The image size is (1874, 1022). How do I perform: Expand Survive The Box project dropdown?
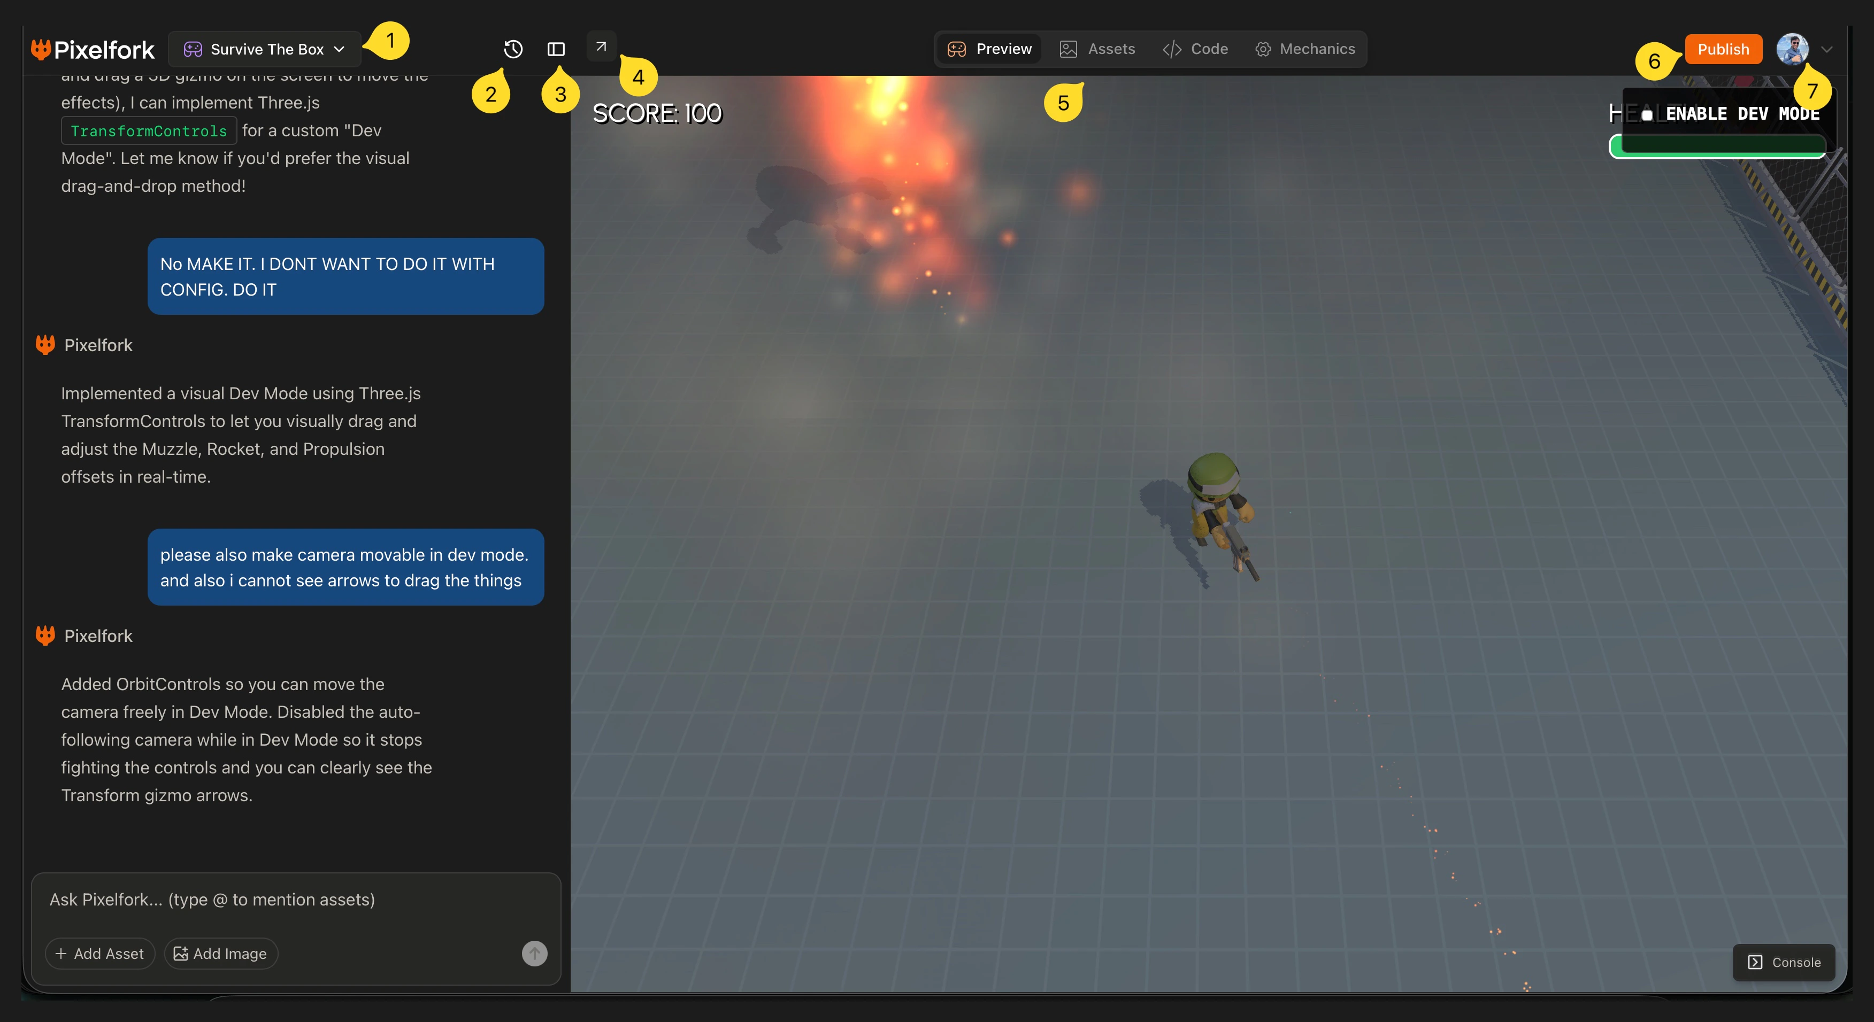click(x=339, y=49)
